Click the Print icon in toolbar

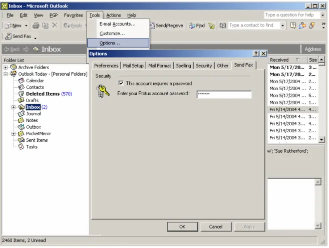click(36, 26)
